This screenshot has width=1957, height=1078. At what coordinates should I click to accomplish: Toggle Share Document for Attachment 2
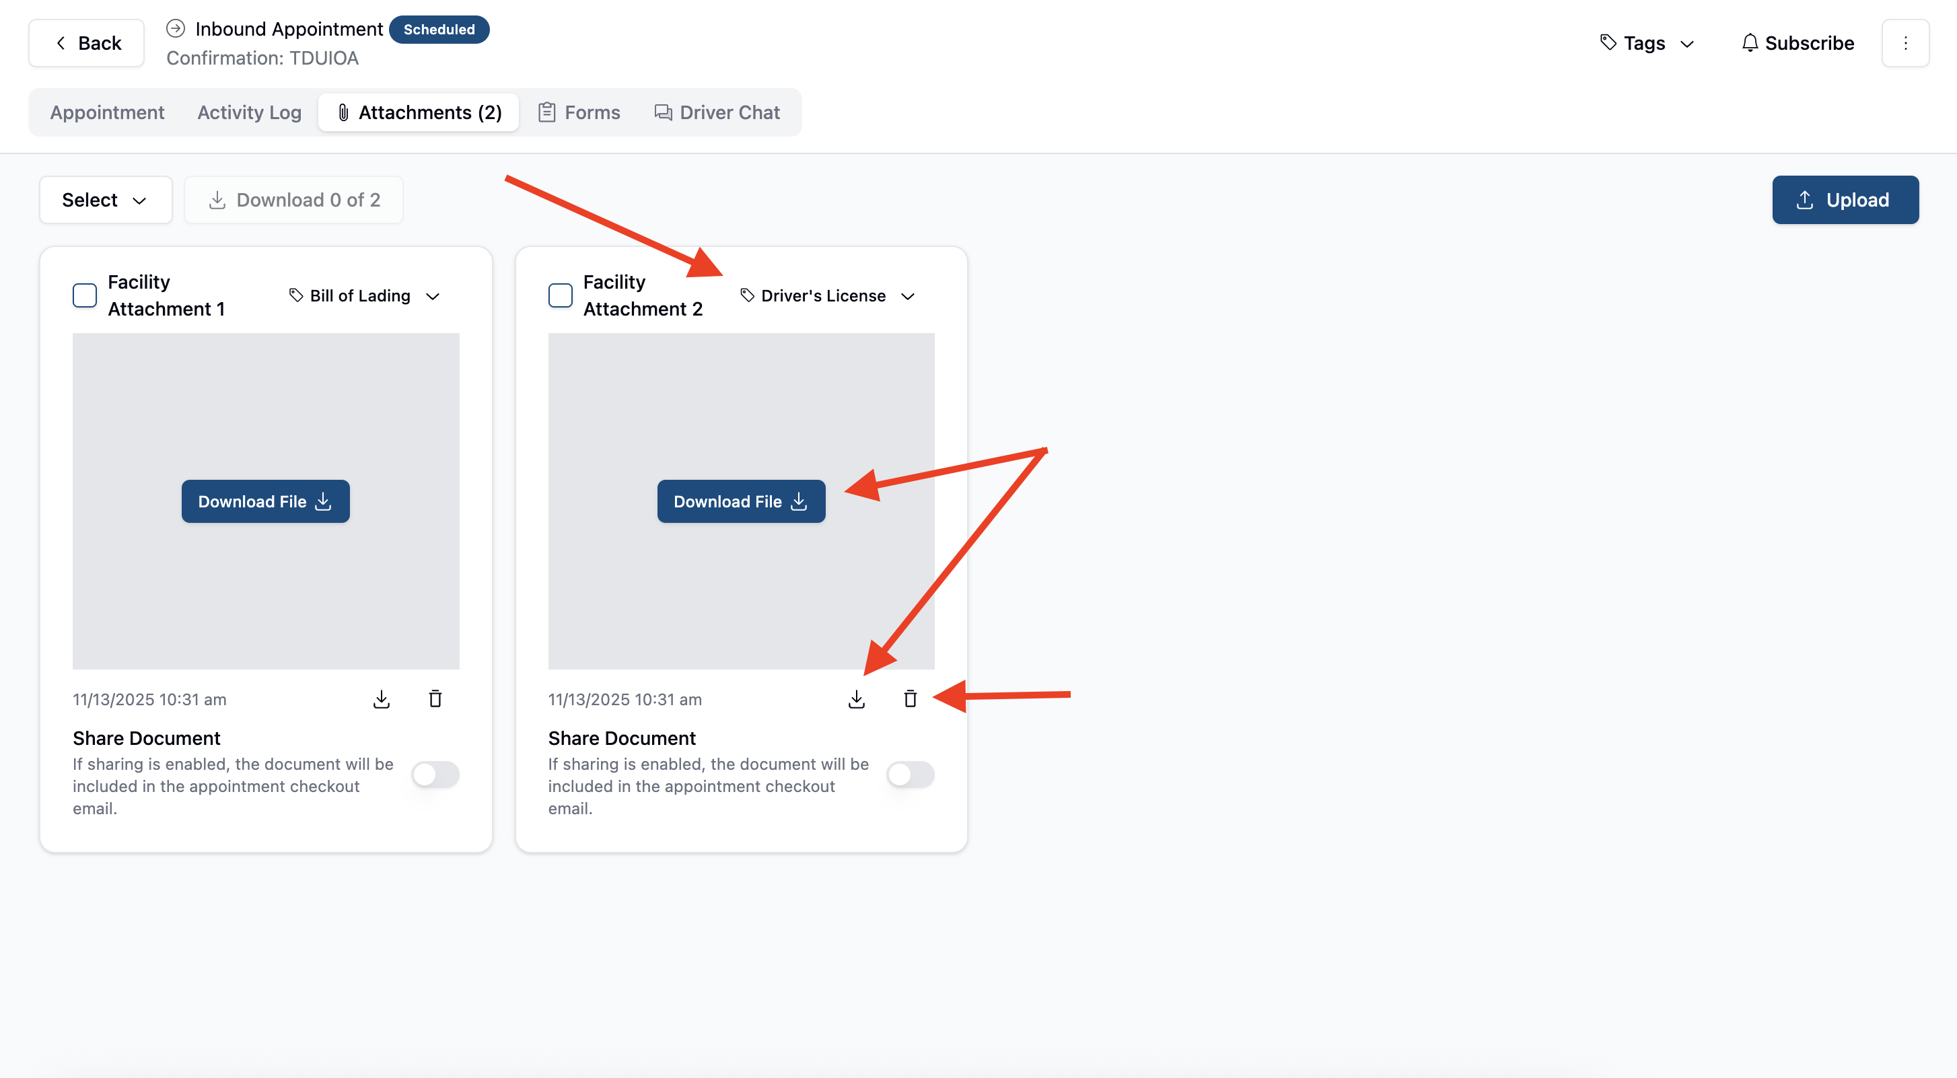point(910,775)
